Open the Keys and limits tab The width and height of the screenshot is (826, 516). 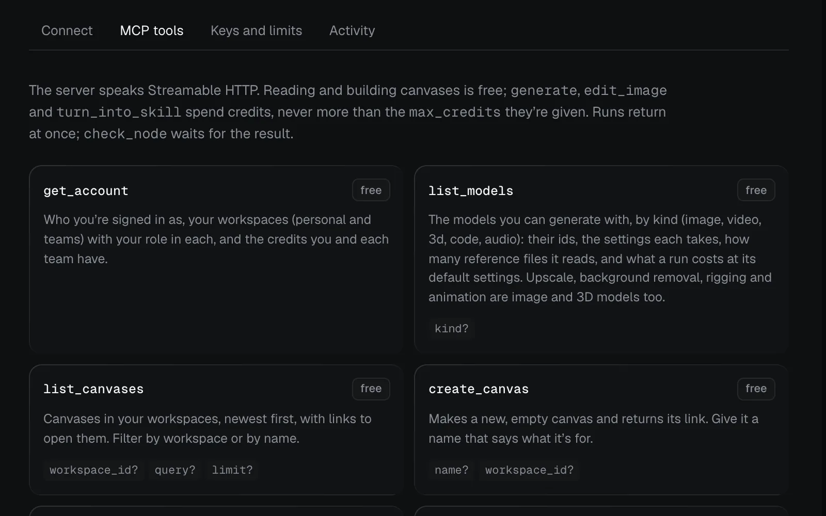tap(256, 30)
